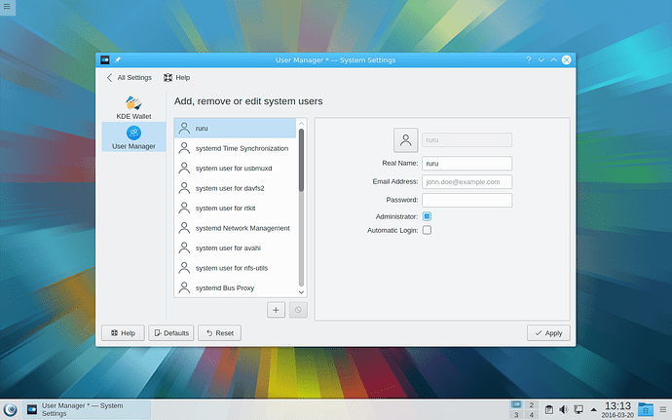Switch to virtual desktop 3

click(x=516, y=415)
